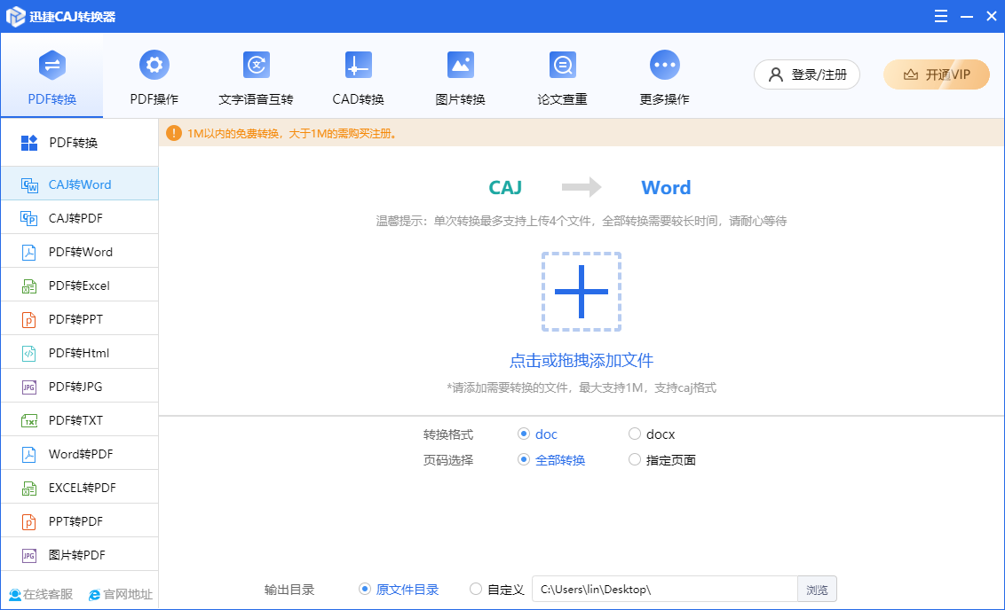Open Word转PDF conversion in sidebar
The image size is (1005, 610).
click(x=79, y=454)
